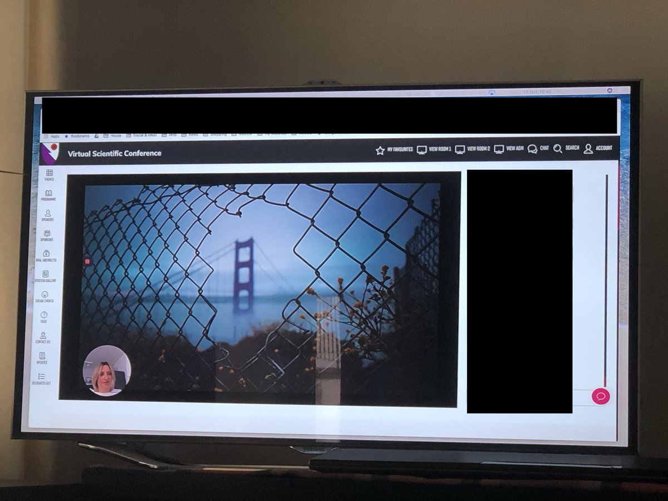
Task: Switch to View Room 2
Action: (x=473, y=149)
